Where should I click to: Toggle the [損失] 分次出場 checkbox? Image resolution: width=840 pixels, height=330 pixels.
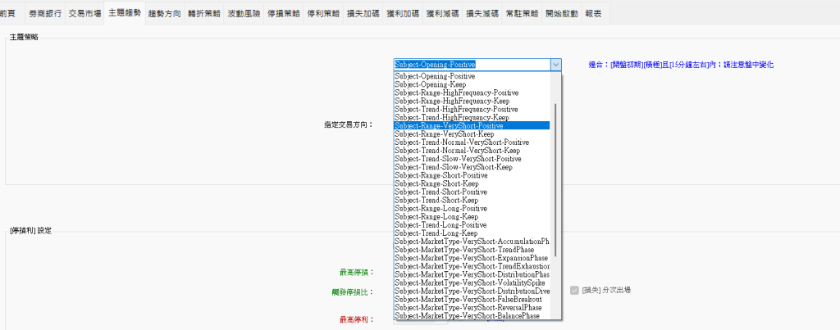point(574,290)
